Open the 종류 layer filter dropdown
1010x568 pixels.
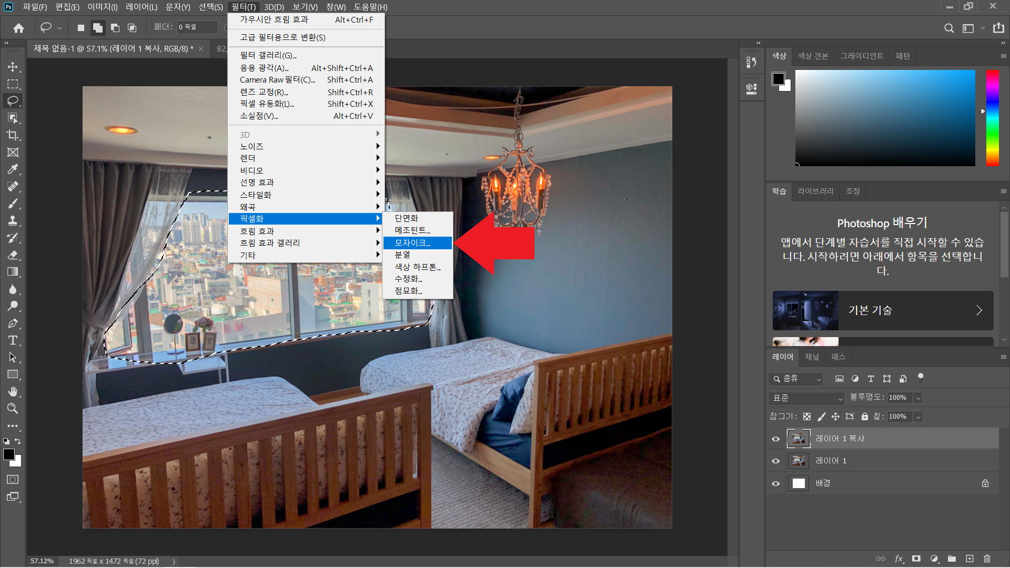795,379
